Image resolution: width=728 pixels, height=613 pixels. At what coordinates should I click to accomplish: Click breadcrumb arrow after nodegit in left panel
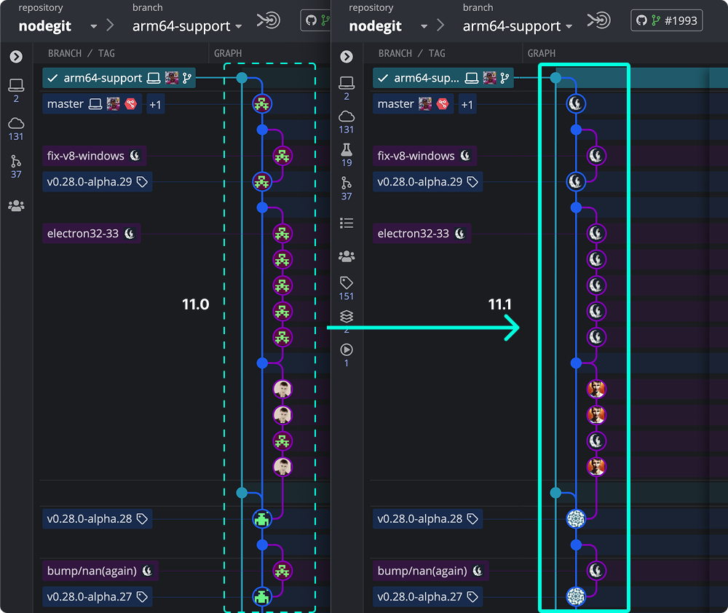(110, 25)
